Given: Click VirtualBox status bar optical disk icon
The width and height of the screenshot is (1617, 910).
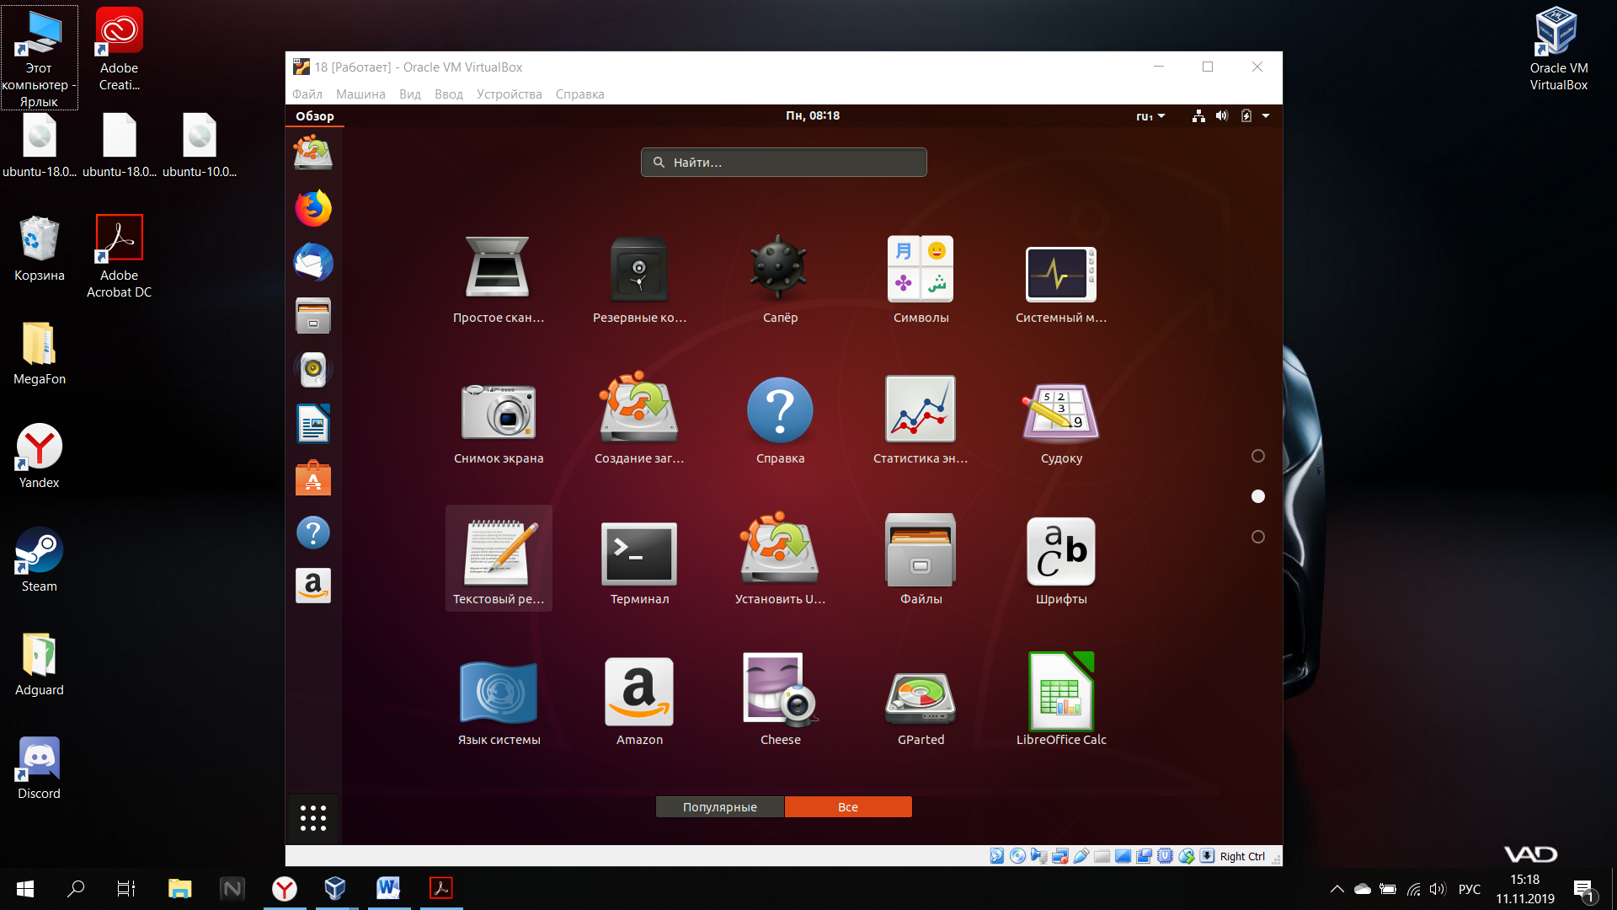Looking at the screenshot, I should (x=1018, y=856).
